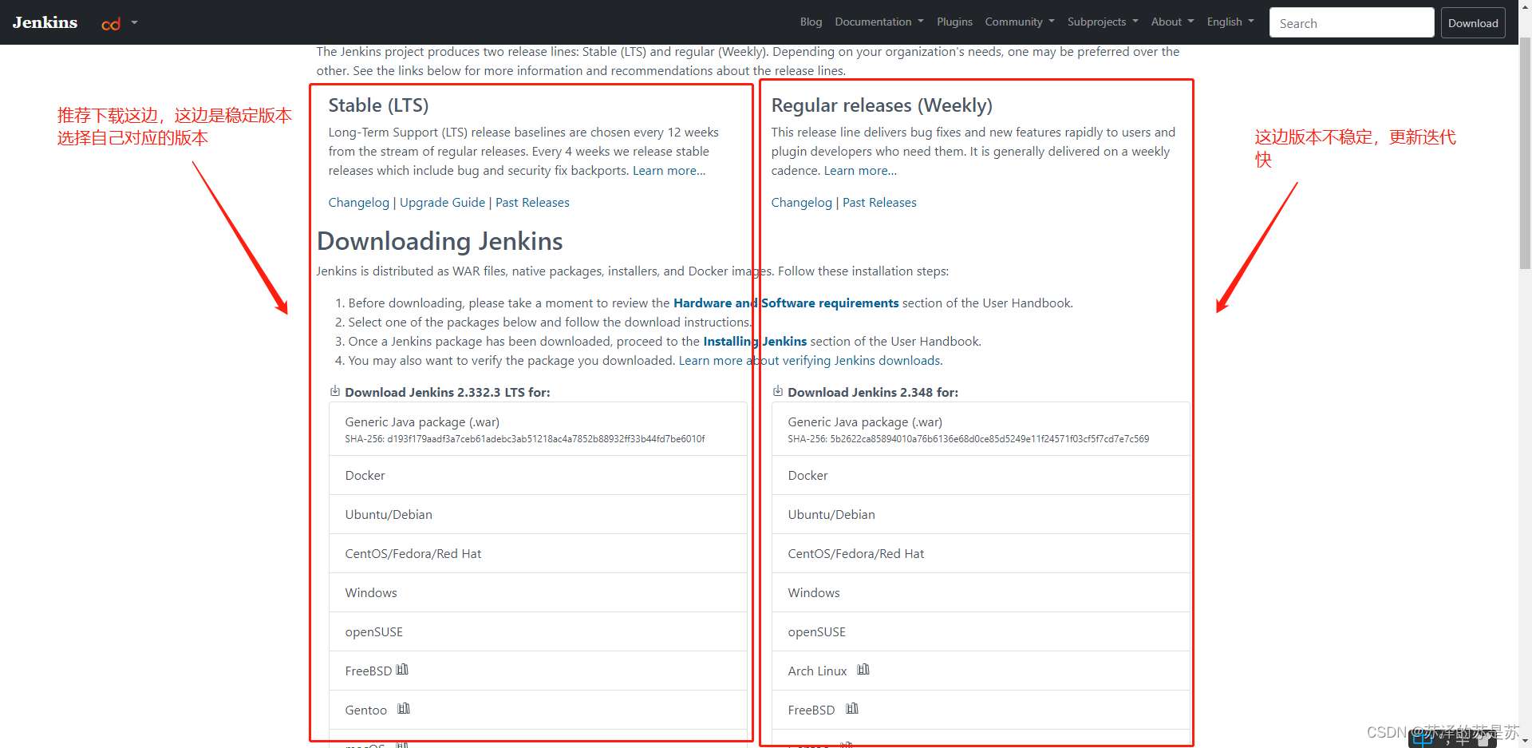Open the Weekly Past Releases link
Screen dimensions: 1532x748
click(879, 203)
